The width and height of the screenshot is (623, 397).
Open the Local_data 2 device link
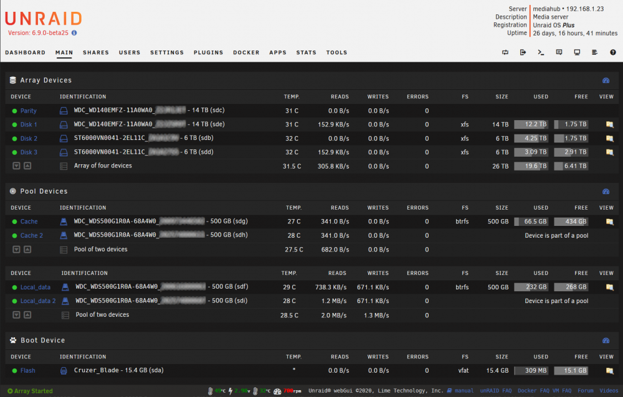tap(38, 301)
